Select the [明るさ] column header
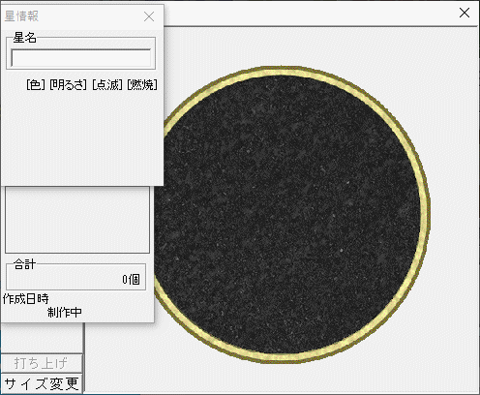Viewport: 480px width, 395px height. coord(69,85)
